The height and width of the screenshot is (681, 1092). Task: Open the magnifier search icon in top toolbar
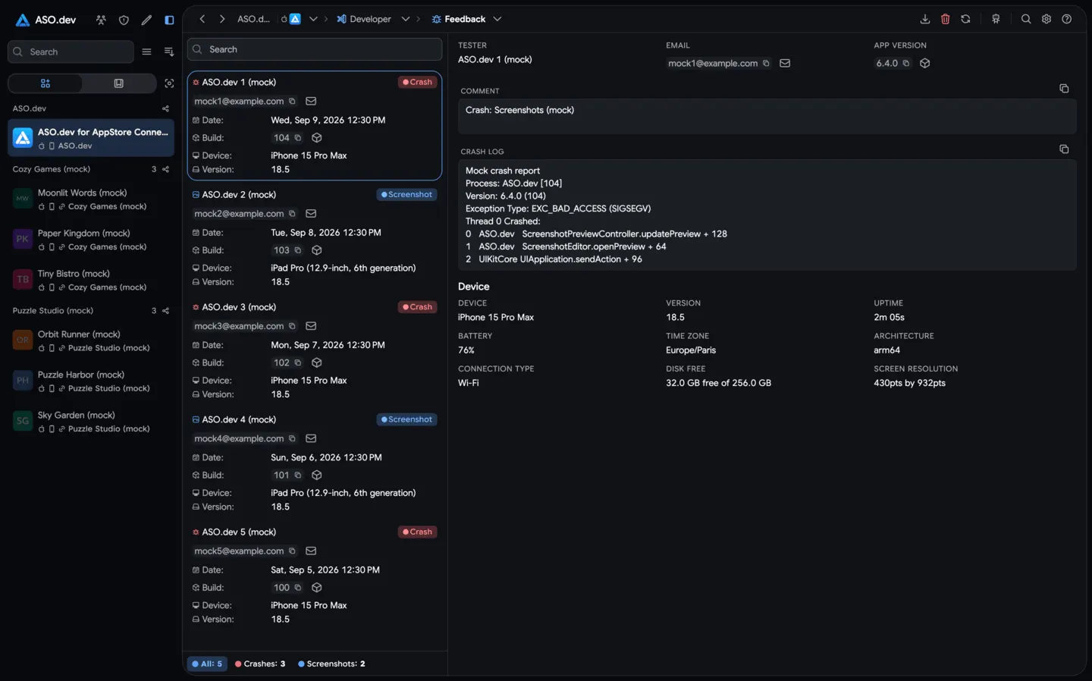click(1026, 19)
